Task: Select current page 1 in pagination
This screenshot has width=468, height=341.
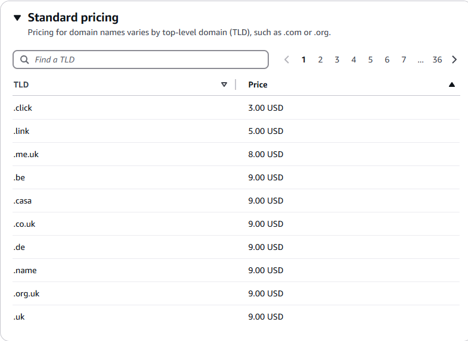Action: (x=303, y=60)
